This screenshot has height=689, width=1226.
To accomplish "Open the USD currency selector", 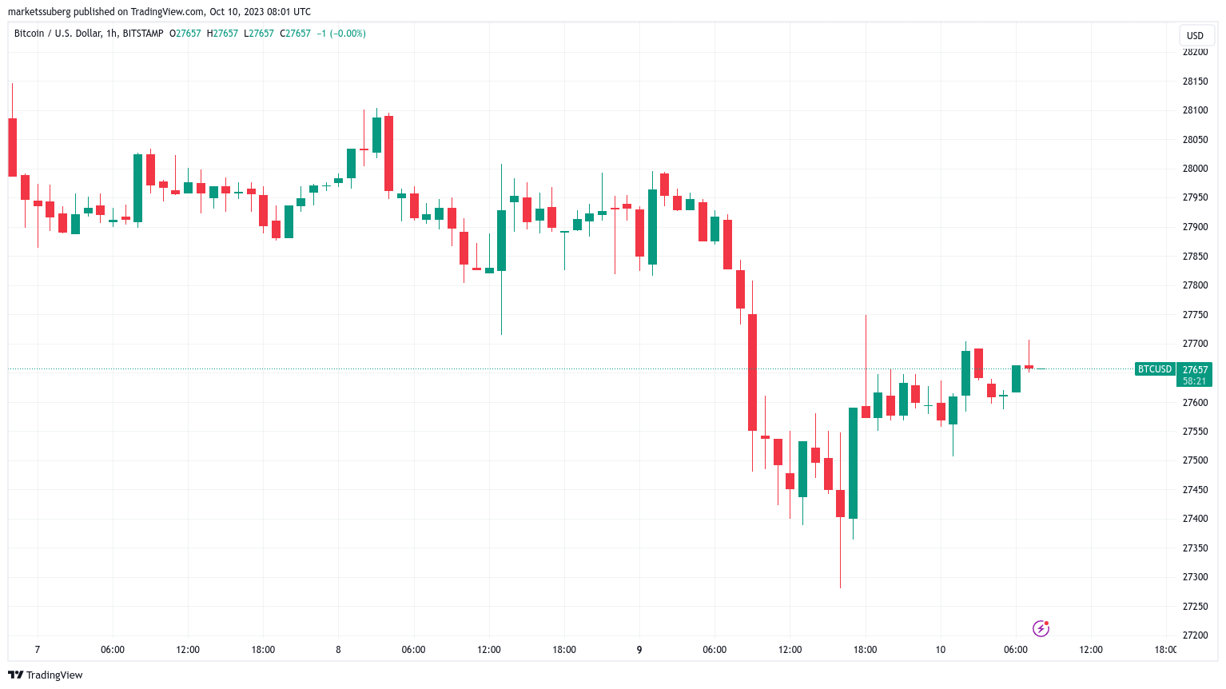I will (1195, 35).
